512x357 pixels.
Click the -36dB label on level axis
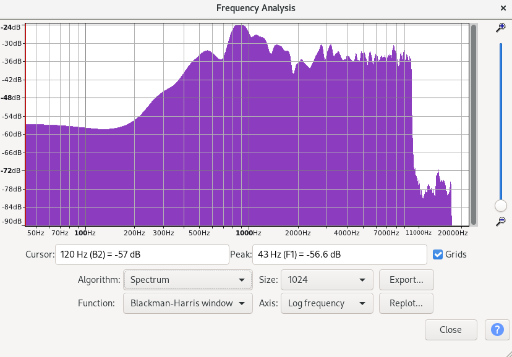[x=12, y=61]
